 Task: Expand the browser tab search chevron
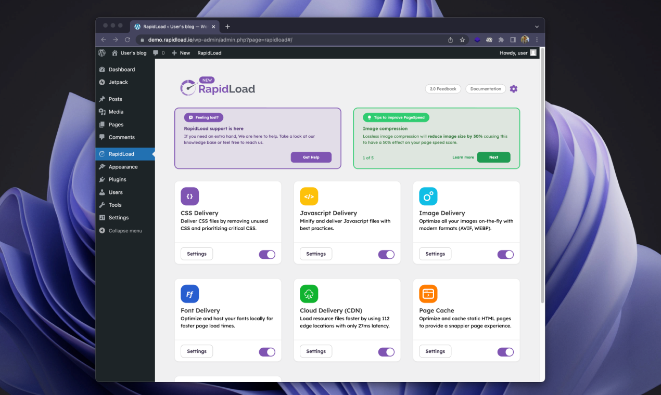tap(537, 27)
